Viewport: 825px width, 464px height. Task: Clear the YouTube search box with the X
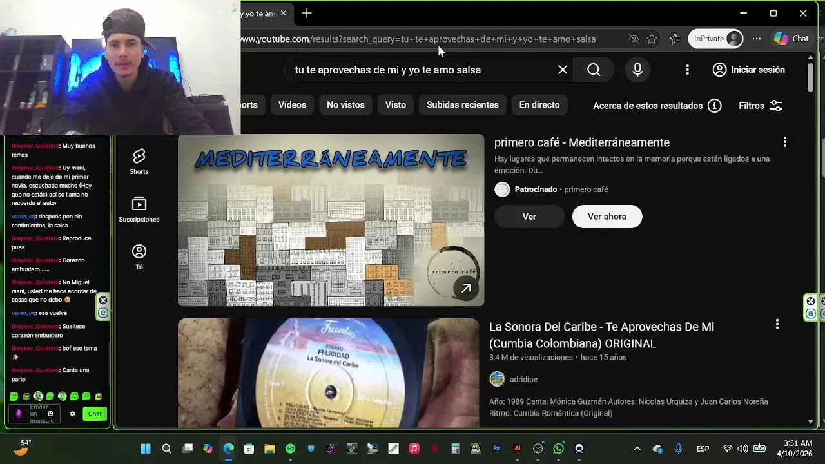[x=563, y=70]
